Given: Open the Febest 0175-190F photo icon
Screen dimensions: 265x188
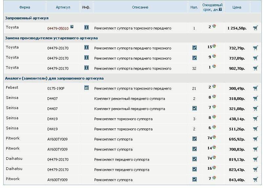Looking at the screenshot, I should click(87, 88).
